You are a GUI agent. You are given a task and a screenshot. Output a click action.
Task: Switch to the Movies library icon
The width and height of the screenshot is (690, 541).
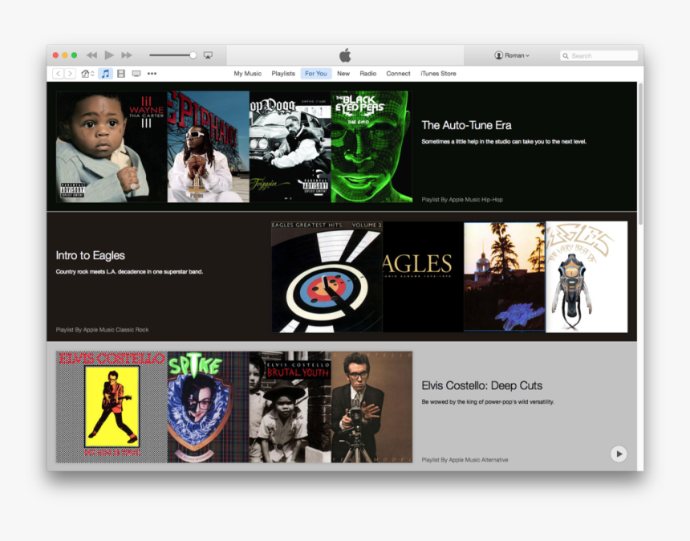pyautogui.click(x=121, y=74)
